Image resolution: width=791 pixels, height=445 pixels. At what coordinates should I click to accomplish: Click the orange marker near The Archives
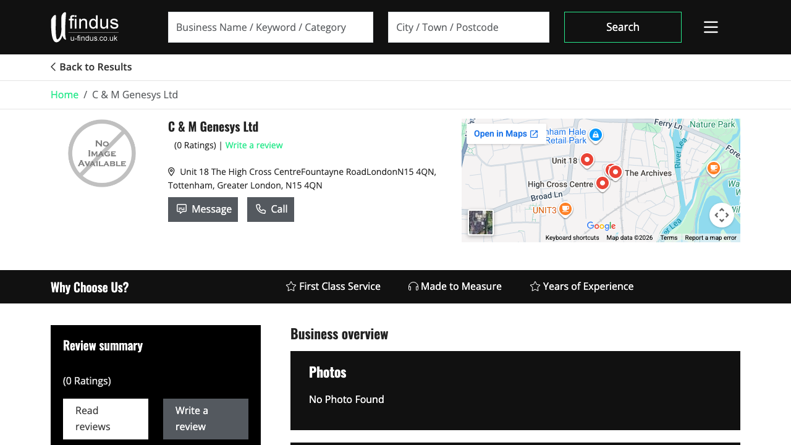[x=713, y=167]
